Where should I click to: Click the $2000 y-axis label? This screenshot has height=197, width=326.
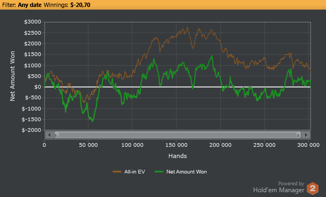click(x=33, y=43)
